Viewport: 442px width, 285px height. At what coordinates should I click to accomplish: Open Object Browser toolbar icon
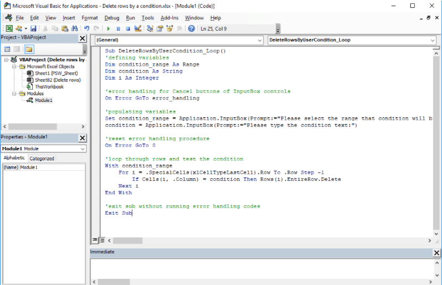point(170,28)
